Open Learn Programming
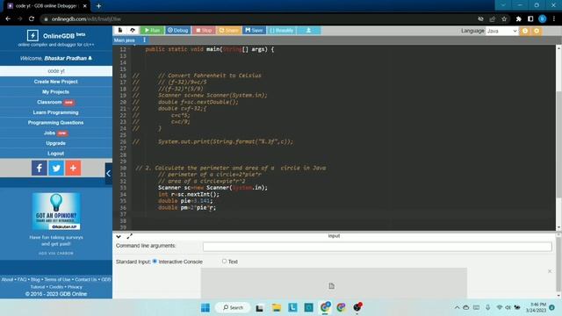 (x=56, y=112)
